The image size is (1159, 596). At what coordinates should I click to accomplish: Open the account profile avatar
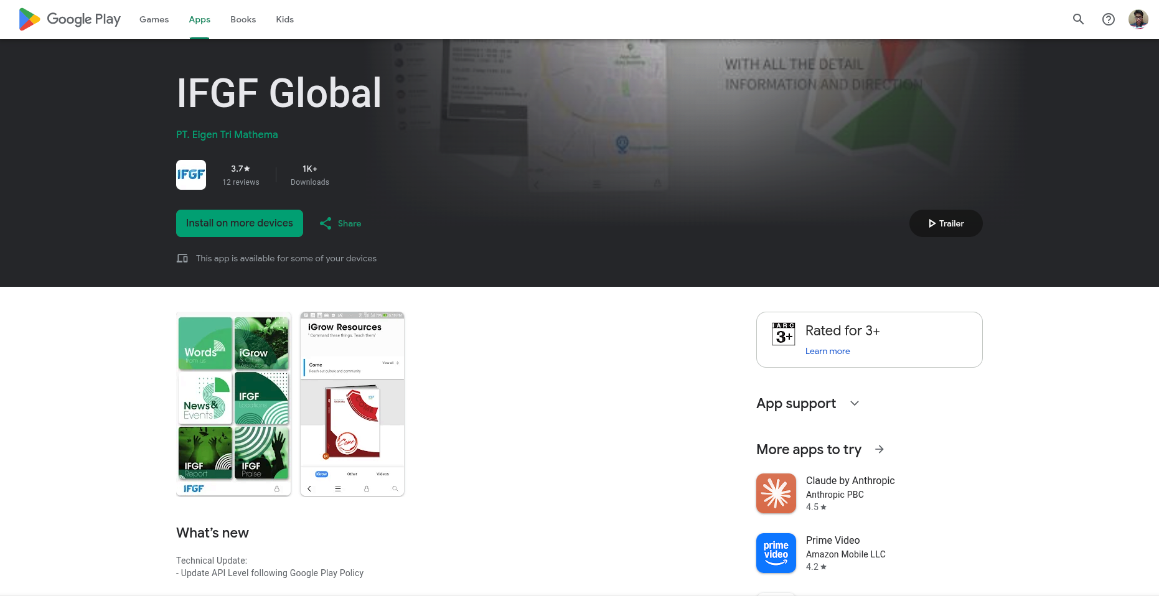click(x=1138, y=19)
